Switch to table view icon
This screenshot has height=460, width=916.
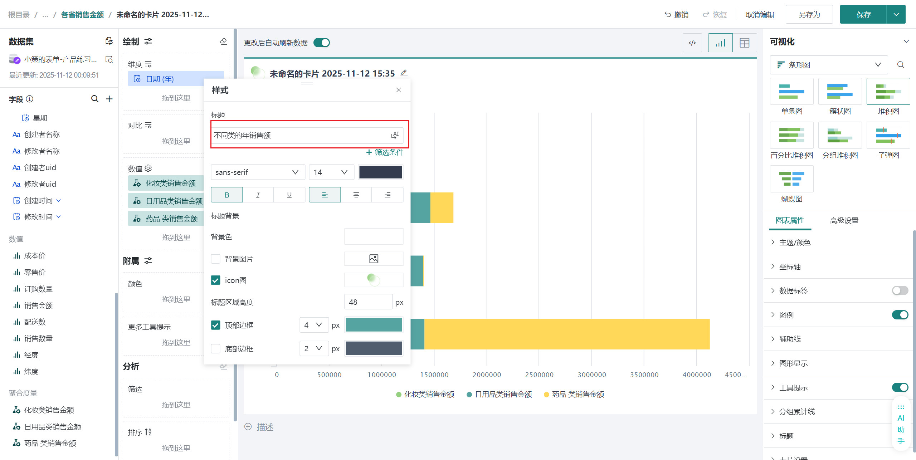pyautogui.click(x=744, y=43)
